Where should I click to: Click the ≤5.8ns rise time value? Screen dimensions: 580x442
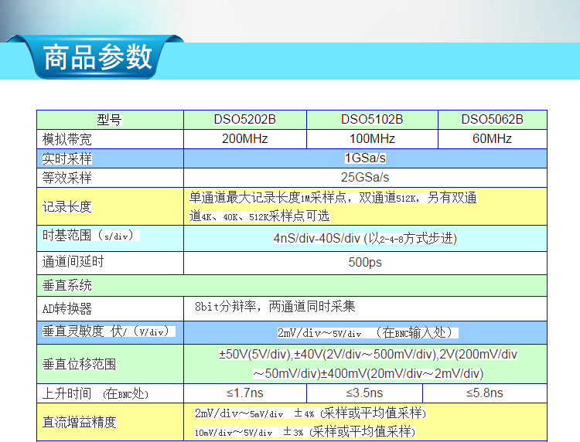tap(485, 393)
